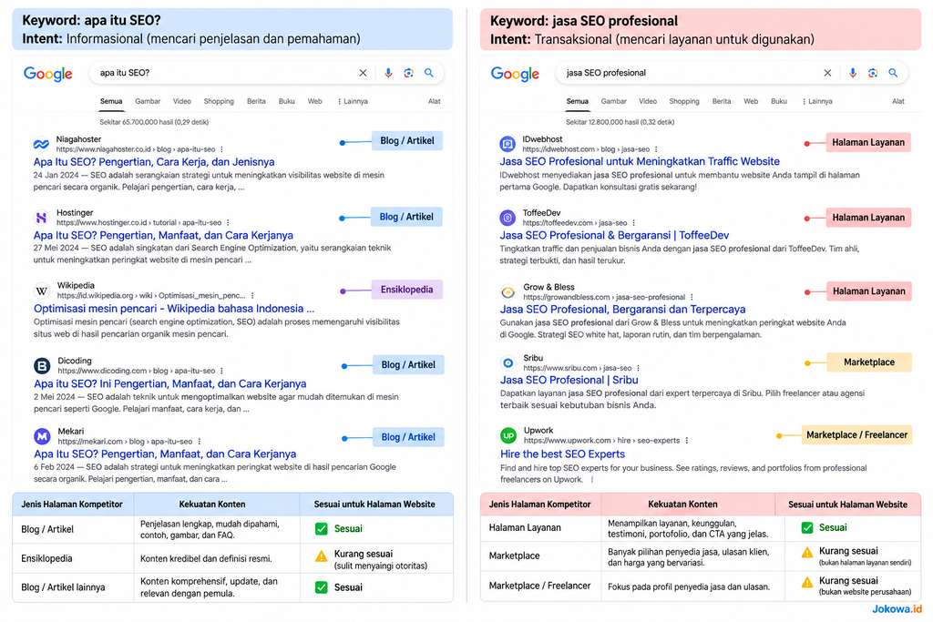Image resolution: width=933 pixels, height=622 pixels.
Task: Clear the 'apa itu SEO?' search query
Action: [x=363, y=73]
